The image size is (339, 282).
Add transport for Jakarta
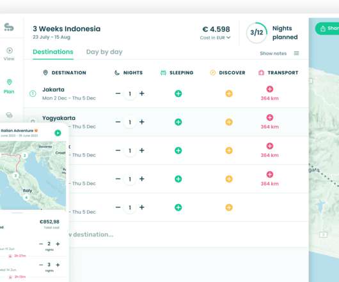[x=269, y=89]
